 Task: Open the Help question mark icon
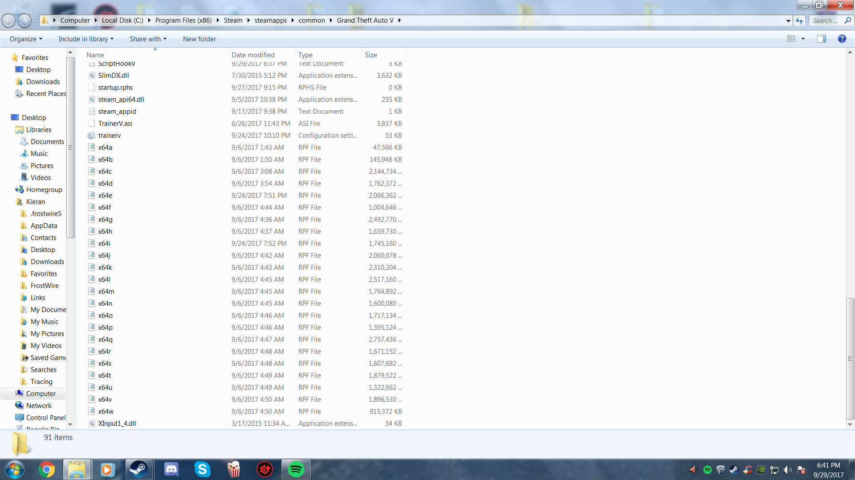(842, 39)
